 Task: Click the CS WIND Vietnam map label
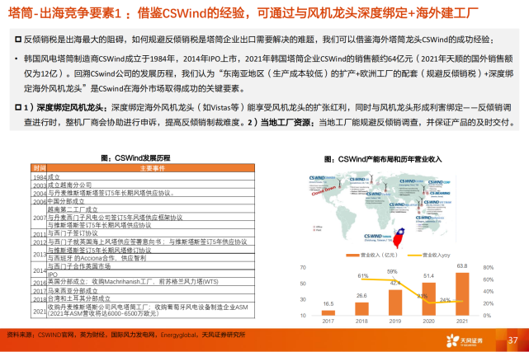coord(437,202)
